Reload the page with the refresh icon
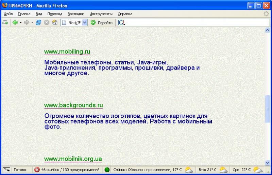The height and width of the screenshot is (175, 272). coord(38,23)
